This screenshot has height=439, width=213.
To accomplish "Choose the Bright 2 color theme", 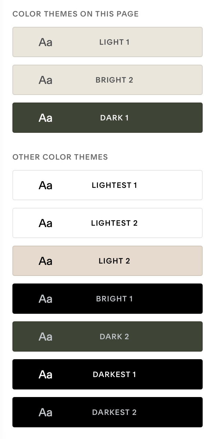I will tap(108, 80).
